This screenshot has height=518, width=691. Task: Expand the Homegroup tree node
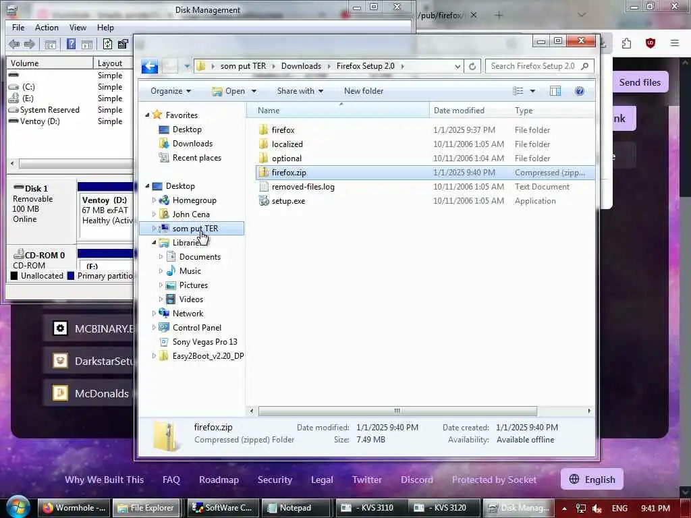pyautogui.click(x=154, y=200)
